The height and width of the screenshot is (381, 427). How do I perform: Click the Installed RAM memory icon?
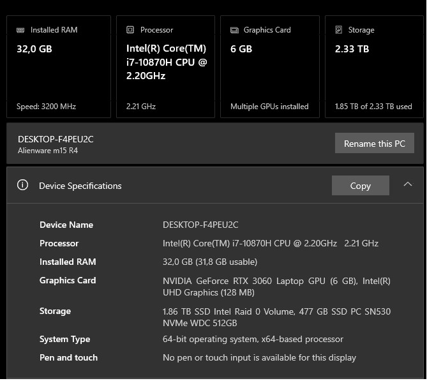coord(20,30)
